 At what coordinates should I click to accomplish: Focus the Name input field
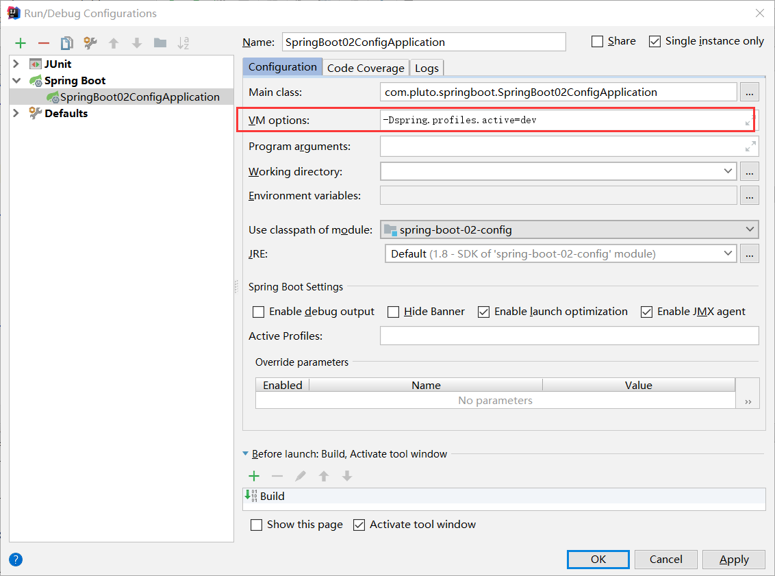click(424, 42)
